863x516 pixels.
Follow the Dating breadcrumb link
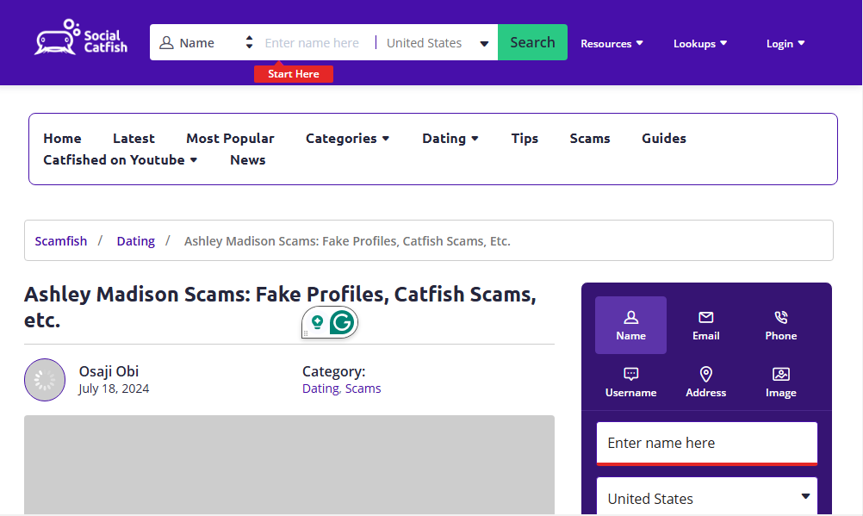tap(135, 241)
